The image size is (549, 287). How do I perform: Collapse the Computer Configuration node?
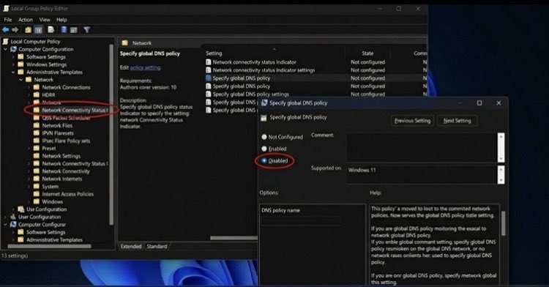coord(5,49)
